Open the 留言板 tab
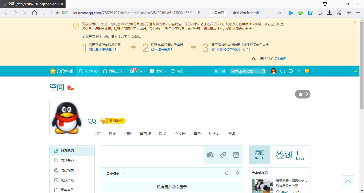 [x=145, y=134]
